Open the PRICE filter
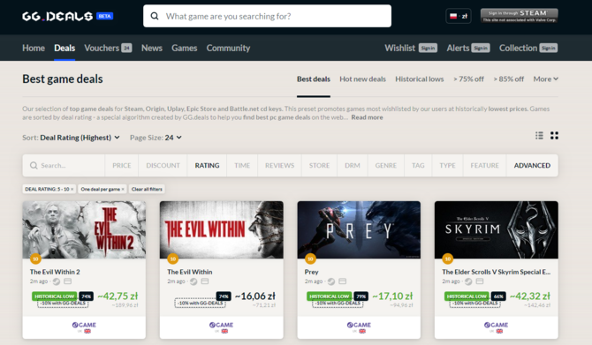This screenshot has width=592, height=345. tap(122, 166)
